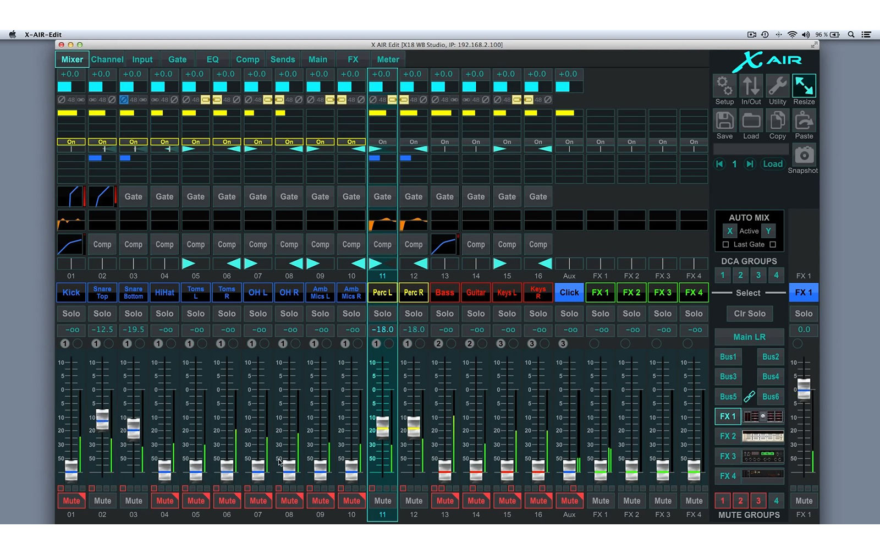Enable checkbox right of Last Gate
The height and width of the screenshot is (554, 880).
[x=773, y=244]
